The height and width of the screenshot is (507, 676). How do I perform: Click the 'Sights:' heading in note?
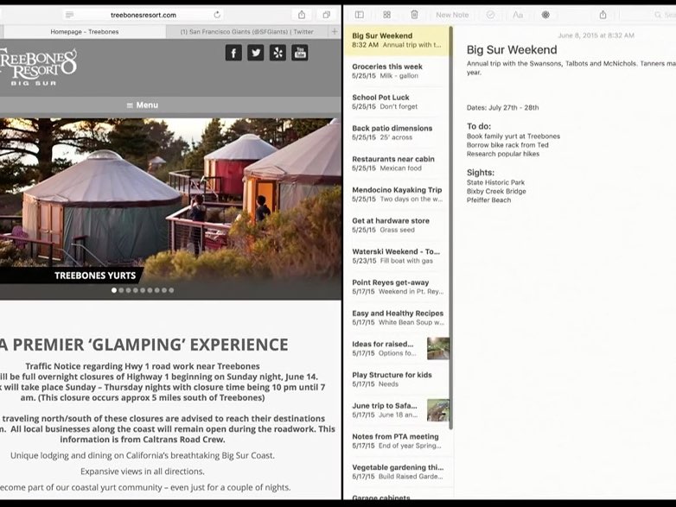(x=481, y=173)
